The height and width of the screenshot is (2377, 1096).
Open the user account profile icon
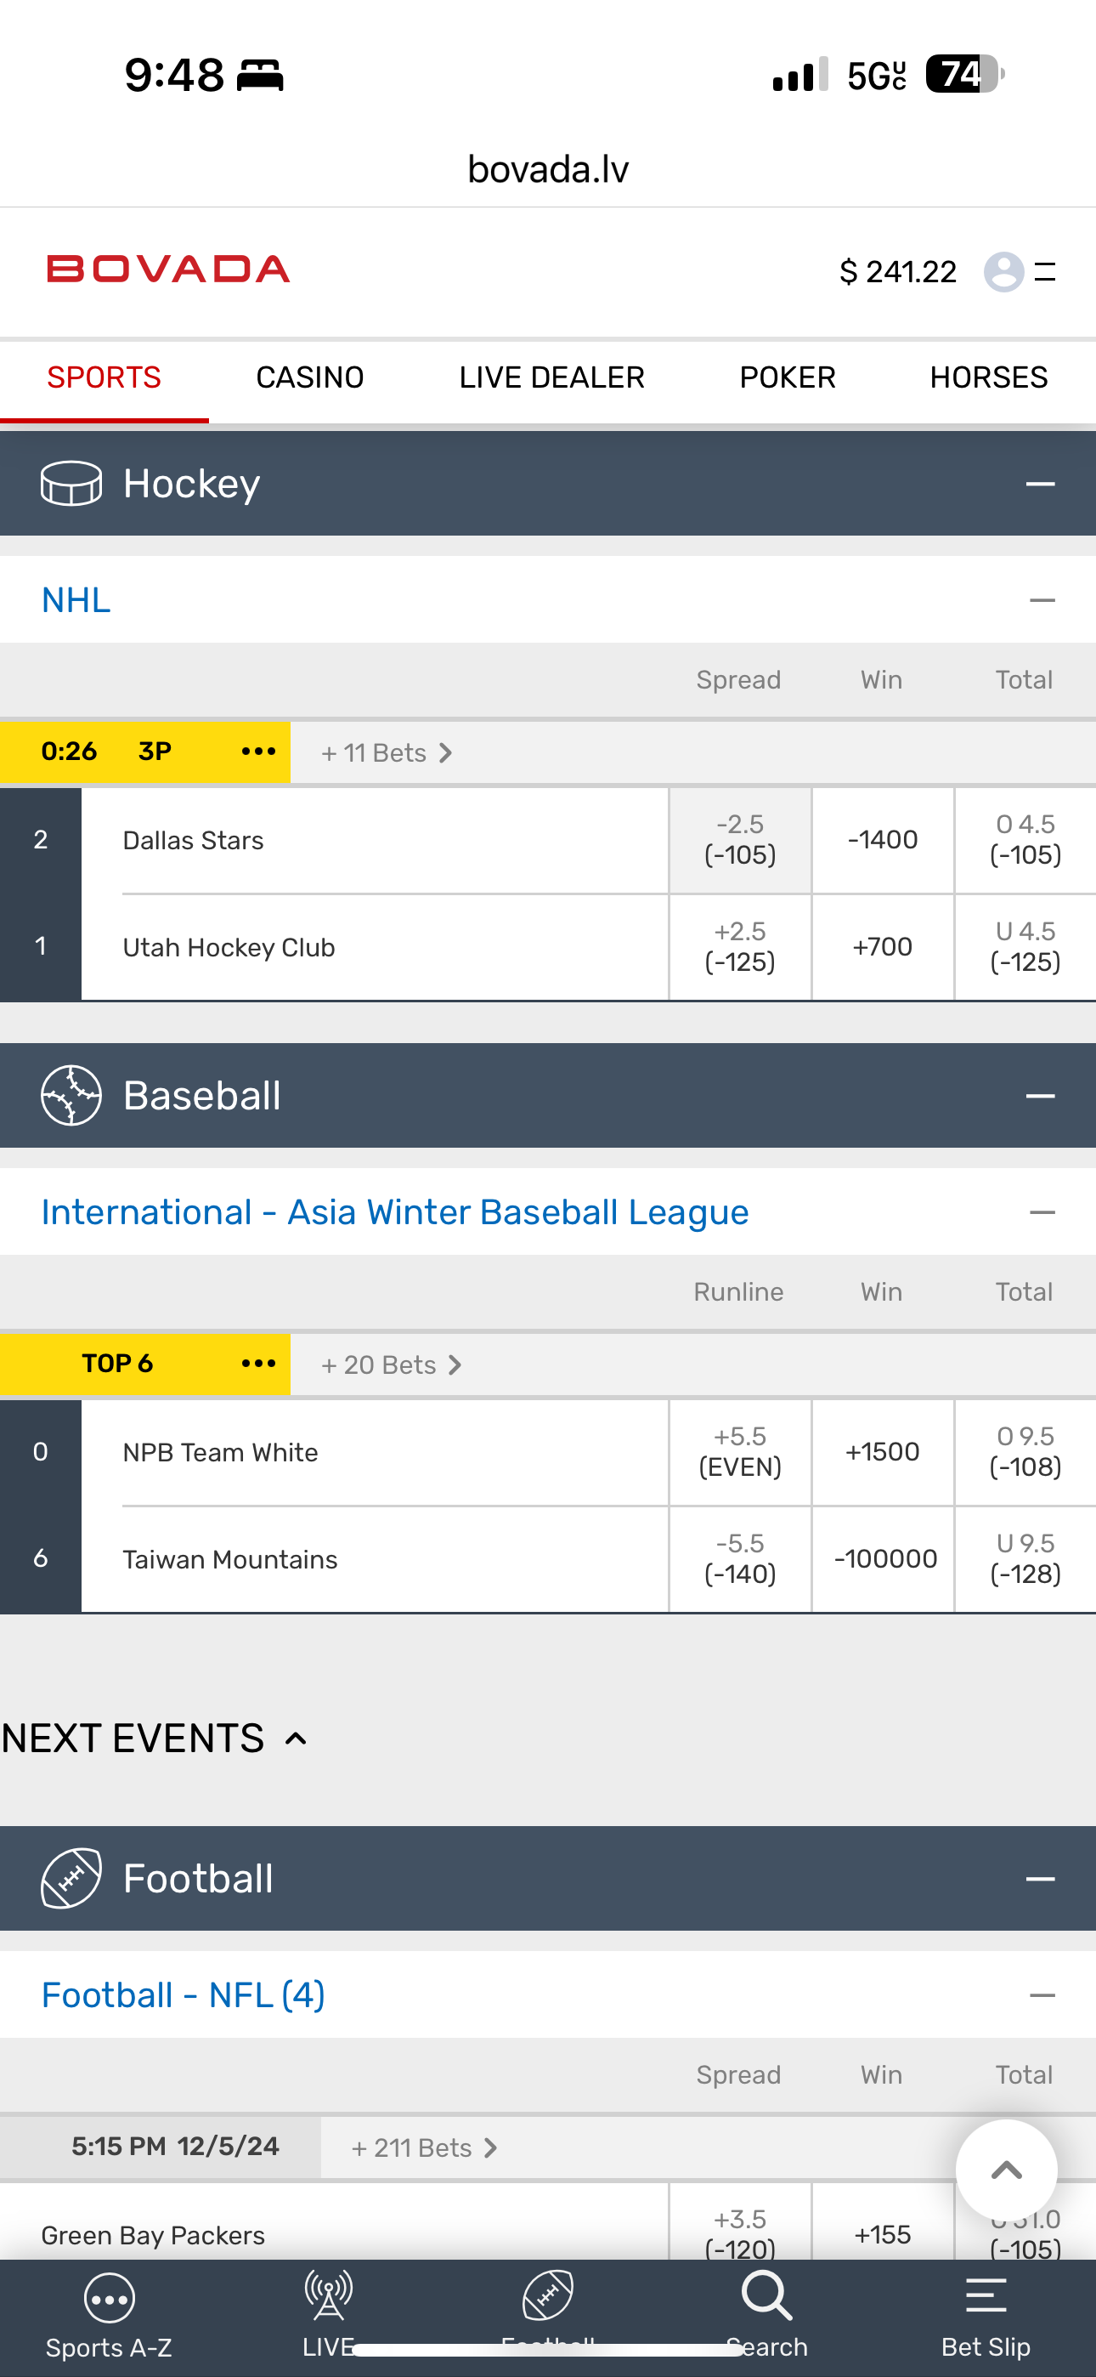(x=1003, y=272)
